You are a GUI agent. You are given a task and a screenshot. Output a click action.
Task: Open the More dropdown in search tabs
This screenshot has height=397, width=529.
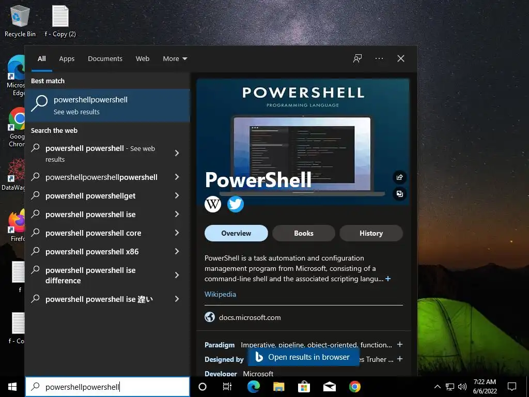click(x=175, y=59)
